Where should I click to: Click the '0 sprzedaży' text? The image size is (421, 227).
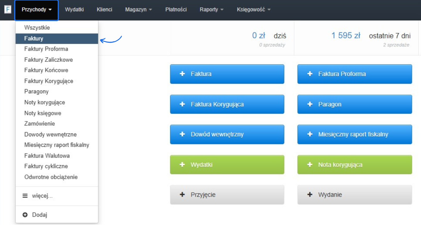click(272, 45)
